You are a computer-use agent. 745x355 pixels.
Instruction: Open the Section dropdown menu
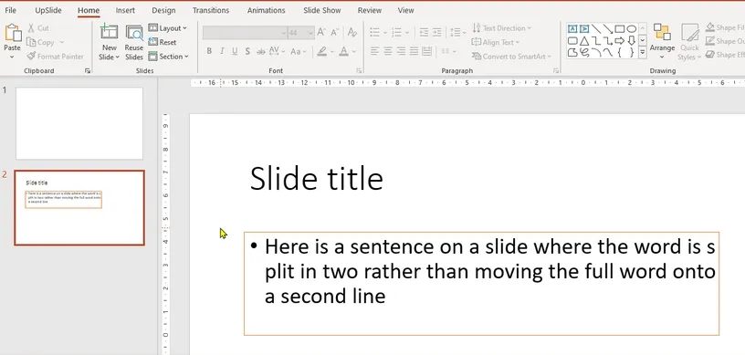(168, 56)
